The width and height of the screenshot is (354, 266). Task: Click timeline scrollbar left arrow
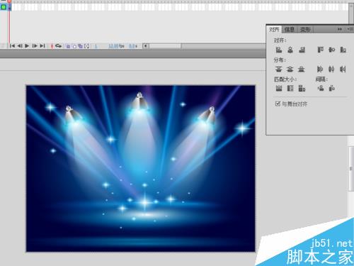coord(146,46)
